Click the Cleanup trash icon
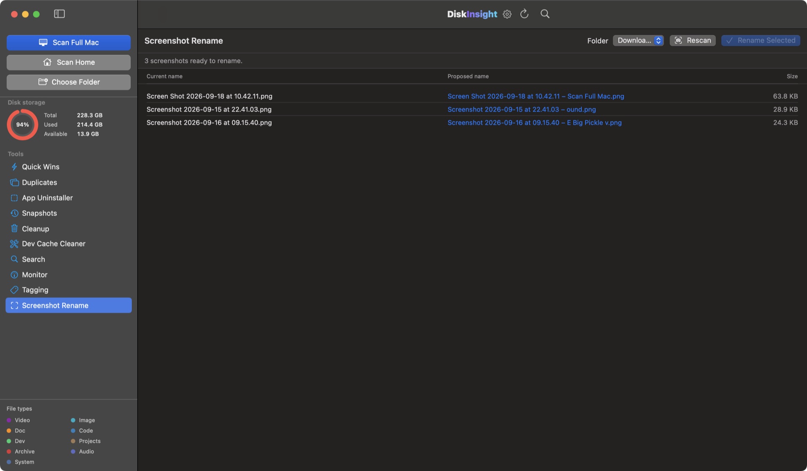Viewport: 807px width, 471px height. pyautogui.click(x=14, y=229)
